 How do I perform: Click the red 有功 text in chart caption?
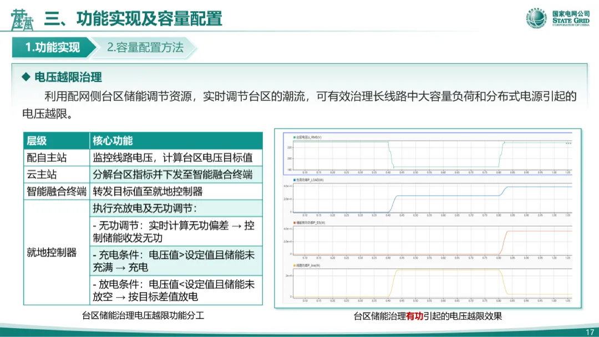pyautogui.click(x=414, y=316)
